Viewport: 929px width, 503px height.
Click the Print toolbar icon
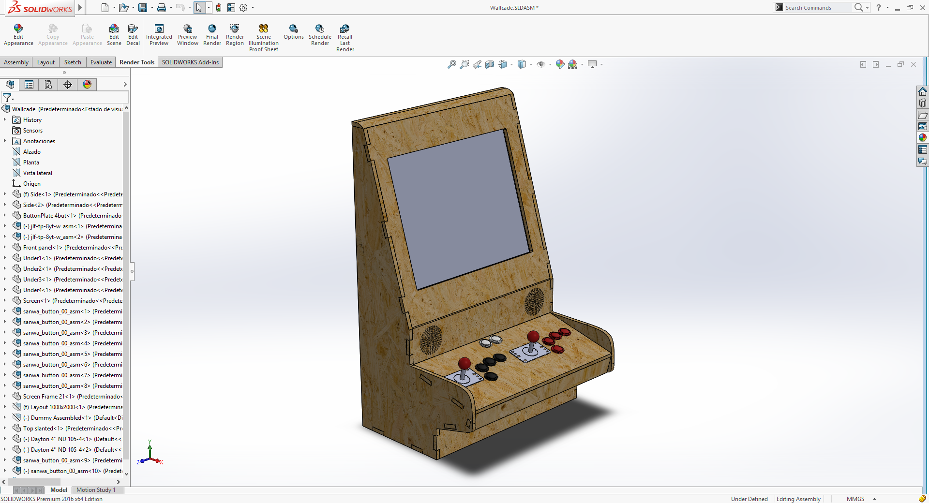pyautogui.click(x=162, y=8)
